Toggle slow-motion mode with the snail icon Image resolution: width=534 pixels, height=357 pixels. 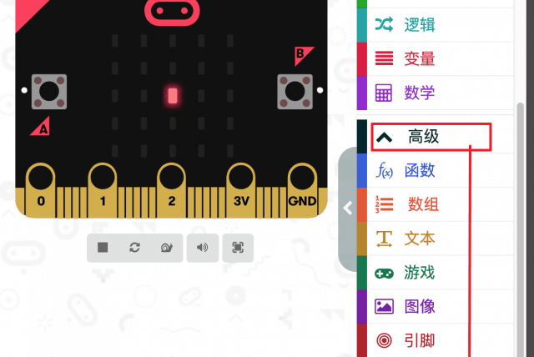coord(167,248)
